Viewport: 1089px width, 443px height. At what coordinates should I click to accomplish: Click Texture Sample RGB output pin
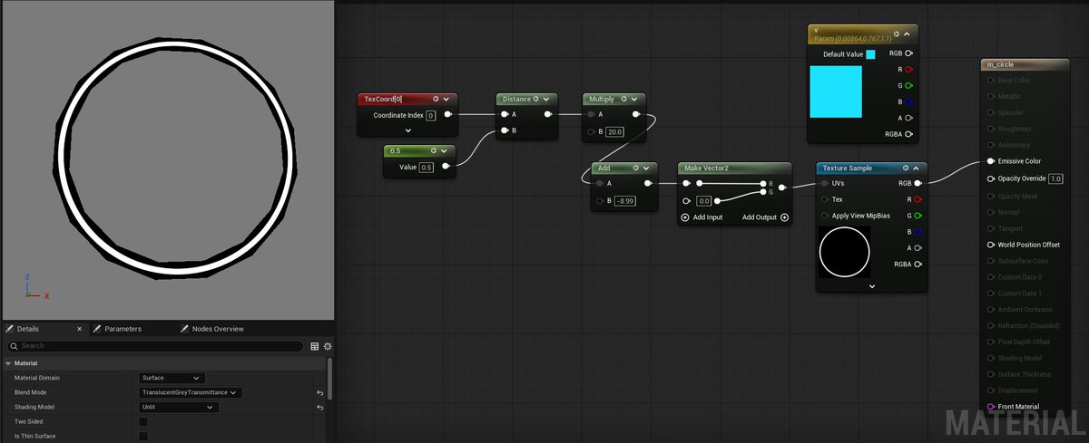pos(918,183)
